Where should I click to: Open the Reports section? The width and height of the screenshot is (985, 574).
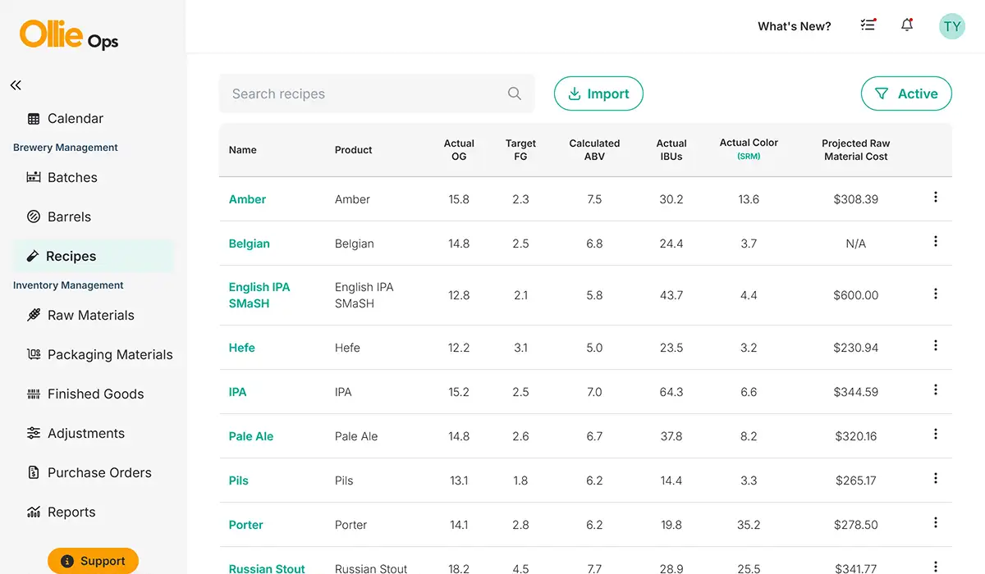pos(70,512)
